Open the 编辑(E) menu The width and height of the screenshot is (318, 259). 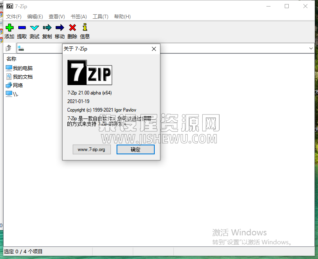click(x=35, y=17)
